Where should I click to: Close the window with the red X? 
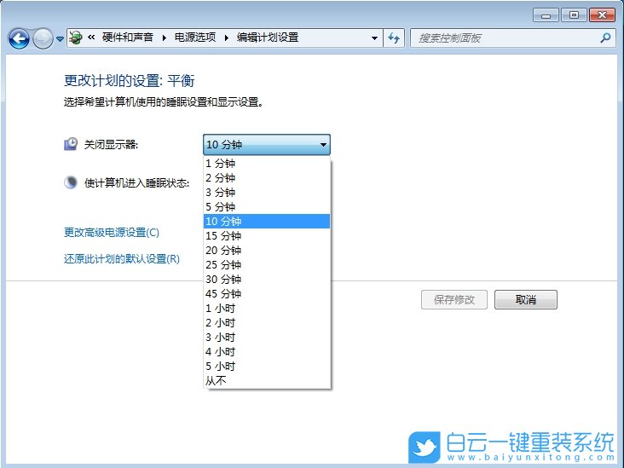tap(602, 15)
